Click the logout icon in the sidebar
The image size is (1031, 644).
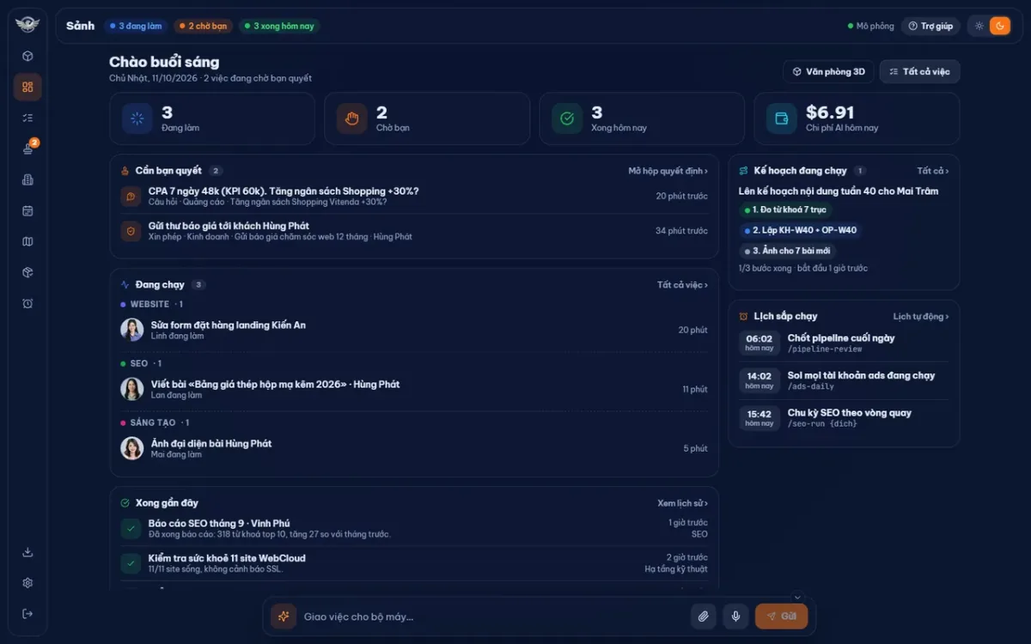pos(27,613)
